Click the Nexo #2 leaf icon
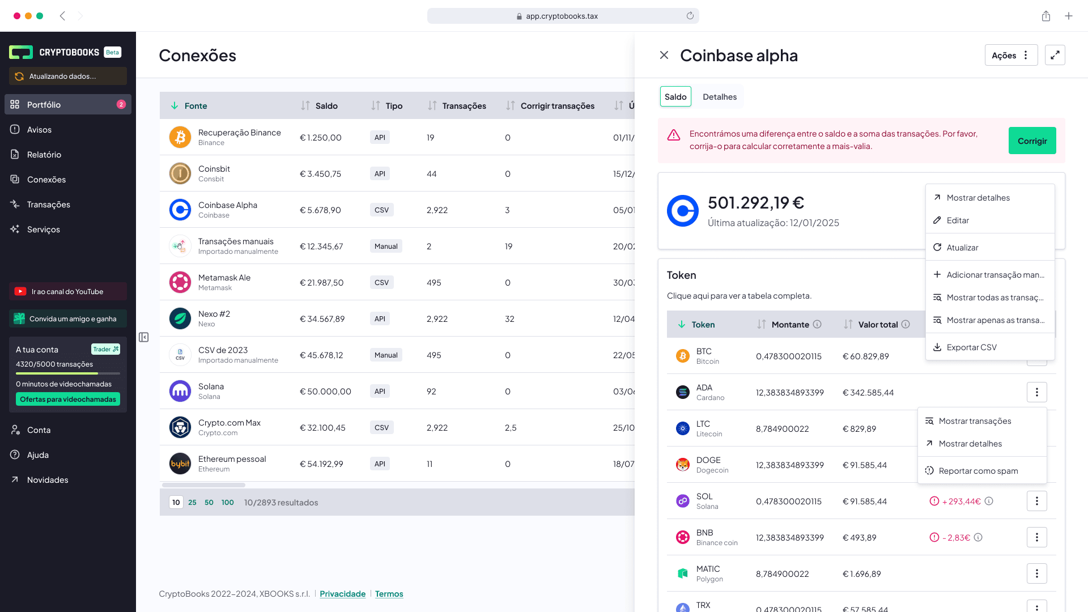 (180, 318)
